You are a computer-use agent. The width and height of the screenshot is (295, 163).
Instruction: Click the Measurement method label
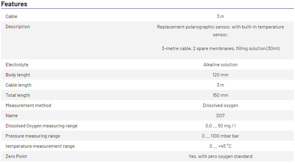pyautogui.click(x=28, y=105)
